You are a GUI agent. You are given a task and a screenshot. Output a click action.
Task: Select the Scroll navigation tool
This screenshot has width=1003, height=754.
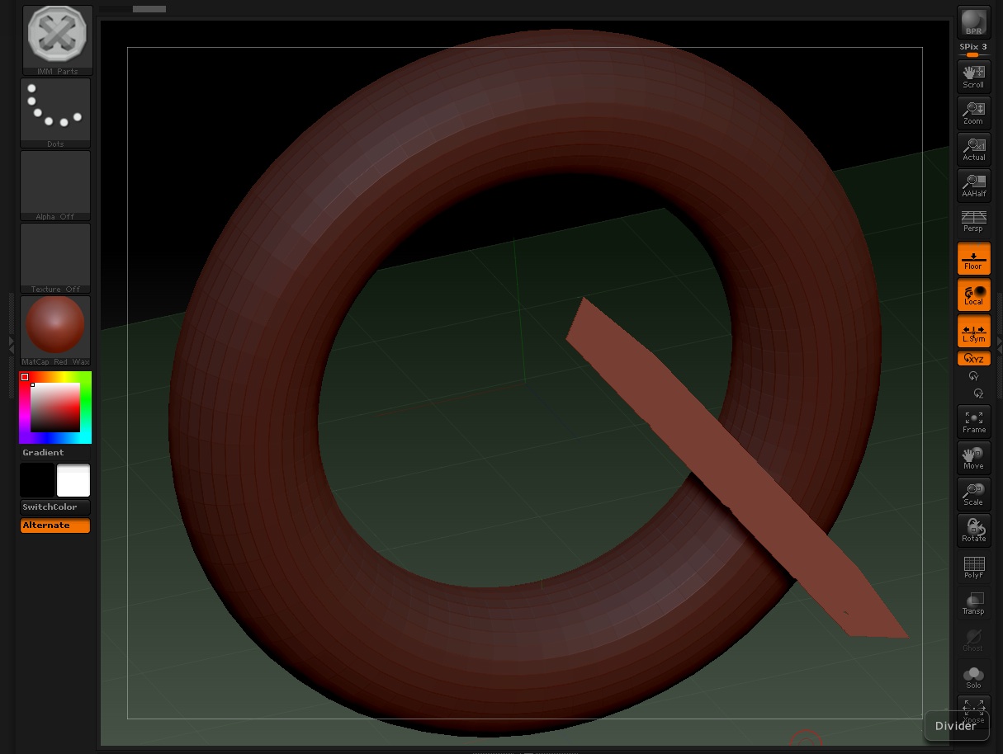click(x=974, y=76)
